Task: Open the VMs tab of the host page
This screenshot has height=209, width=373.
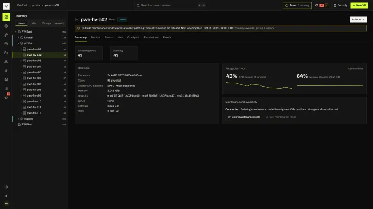Action: (x=120, y=37)
